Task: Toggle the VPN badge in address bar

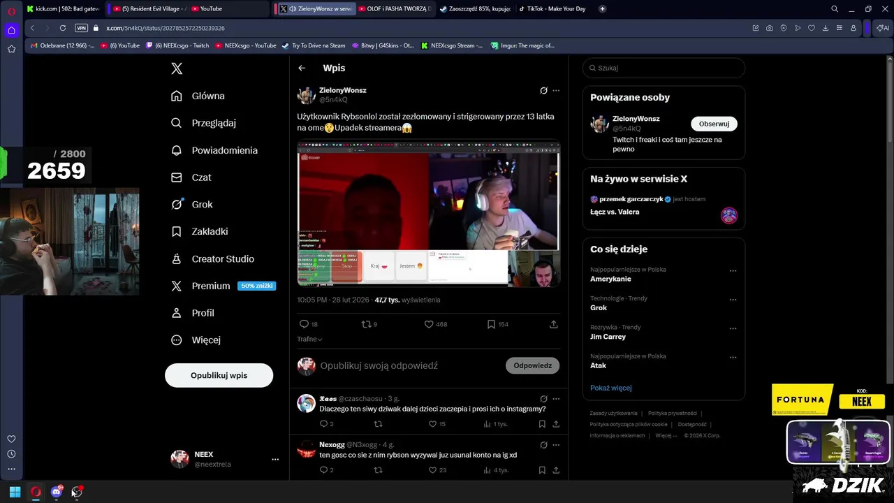Action: point(81,28)
